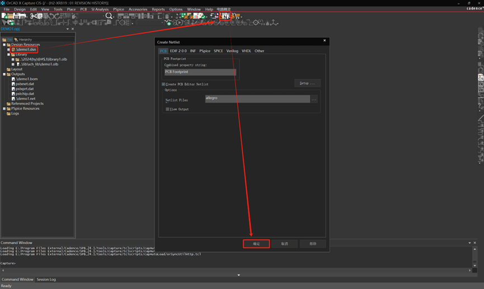
Task: Click the shopping cart toolbar icon
Action: [238, 16]
